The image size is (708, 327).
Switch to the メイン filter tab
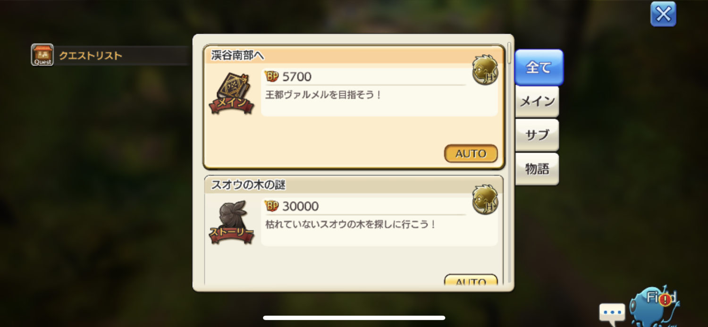(537, 101)
